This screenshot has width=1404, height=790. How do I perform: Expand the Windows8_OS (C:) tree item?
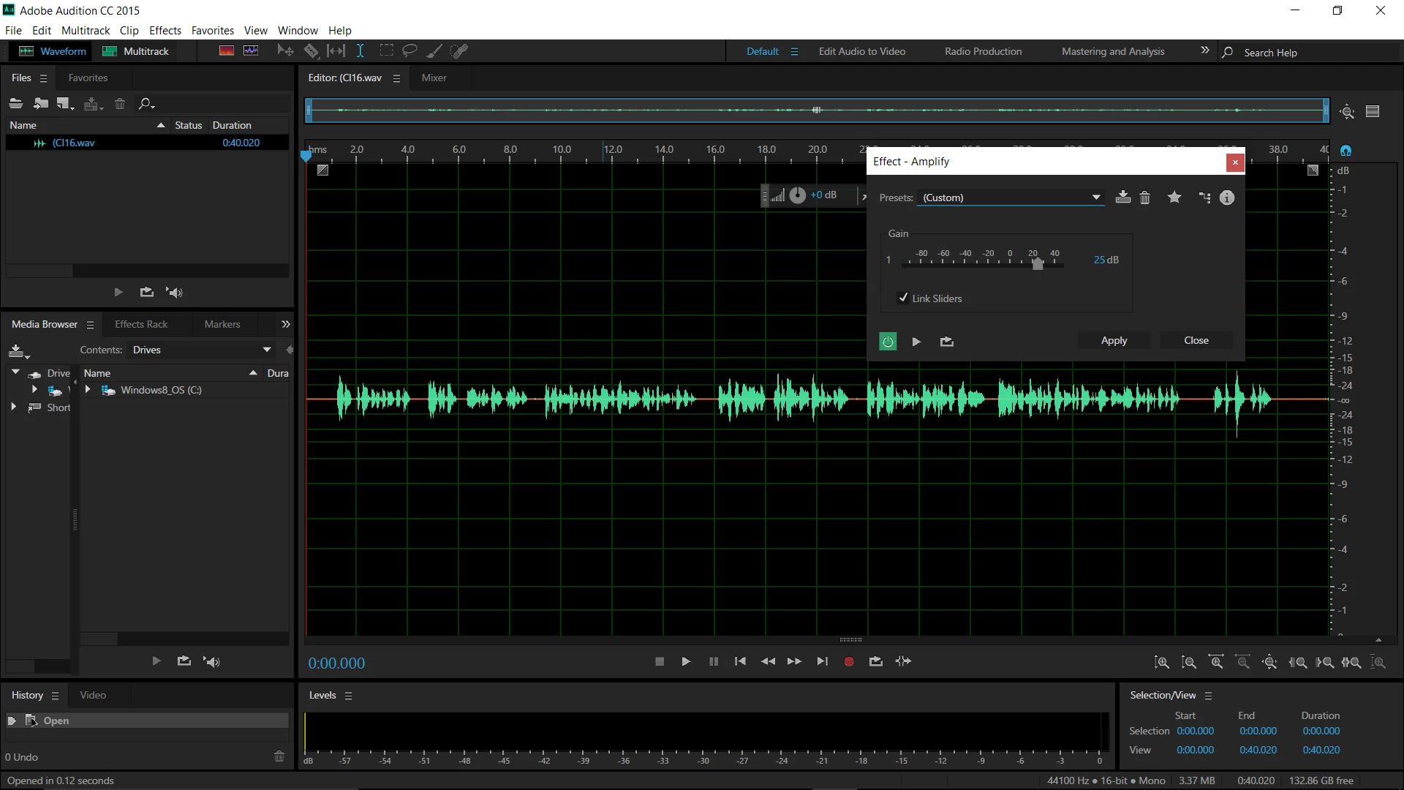[x=88, y=390]
